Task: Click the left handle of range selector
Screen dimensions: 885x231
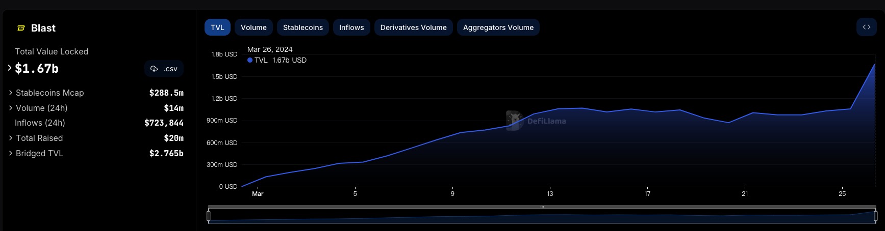Action: point(209,216)
